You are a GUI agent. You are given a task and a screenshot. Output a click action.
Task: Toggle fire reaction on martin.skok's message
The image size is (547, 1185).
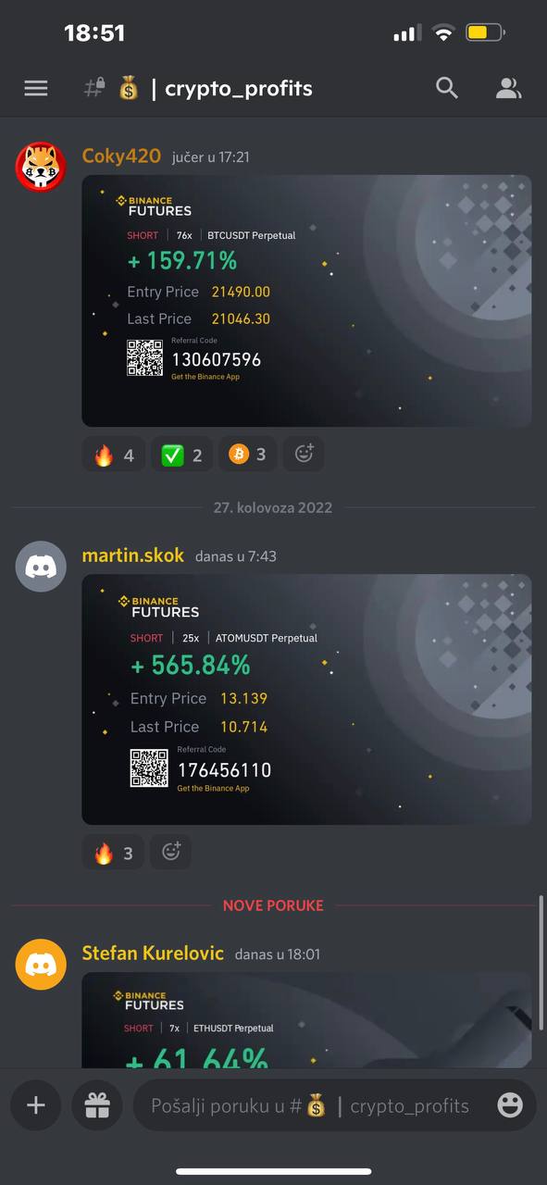coord(113,853)
